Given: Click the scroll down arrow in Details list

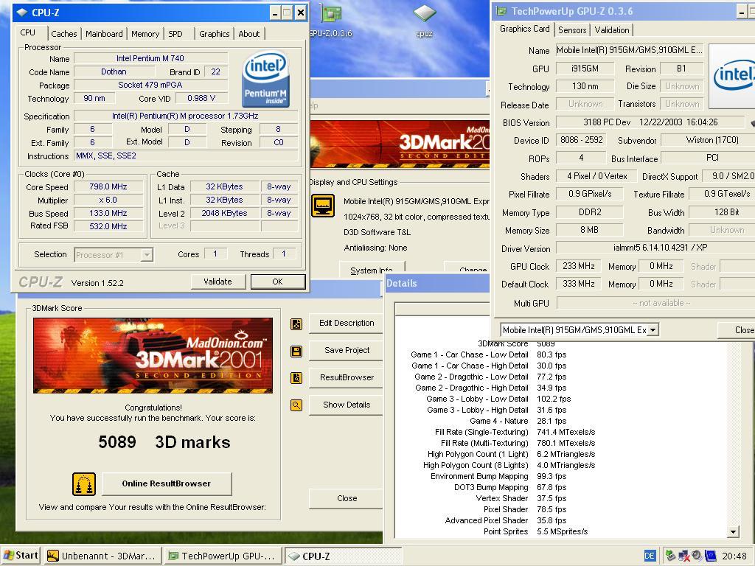Looking at the screenshot, I should pyautogui.click(x=733, y=532).
